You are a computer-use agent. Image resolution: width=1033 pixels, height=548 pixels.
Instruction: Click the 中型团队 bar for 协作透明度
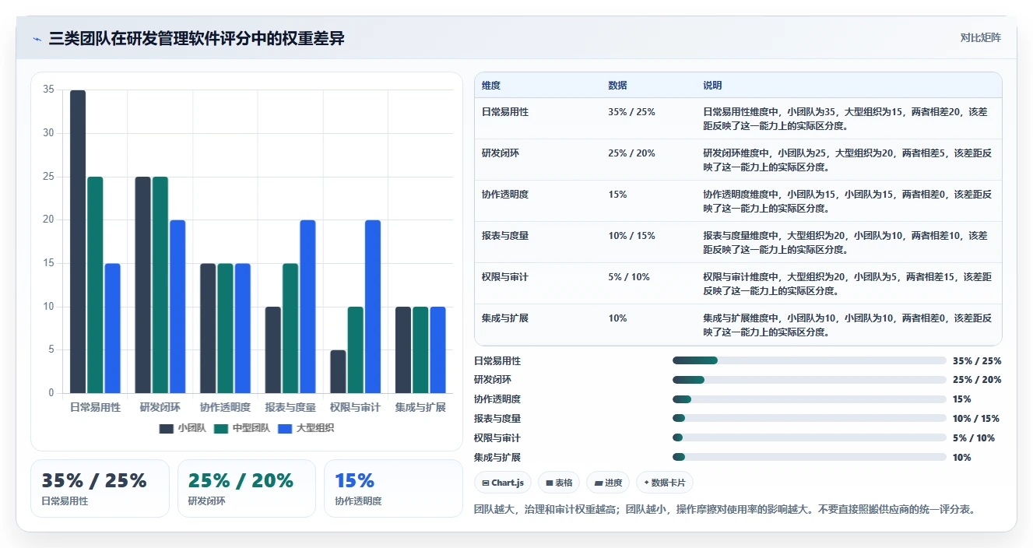tap(225, 328)
